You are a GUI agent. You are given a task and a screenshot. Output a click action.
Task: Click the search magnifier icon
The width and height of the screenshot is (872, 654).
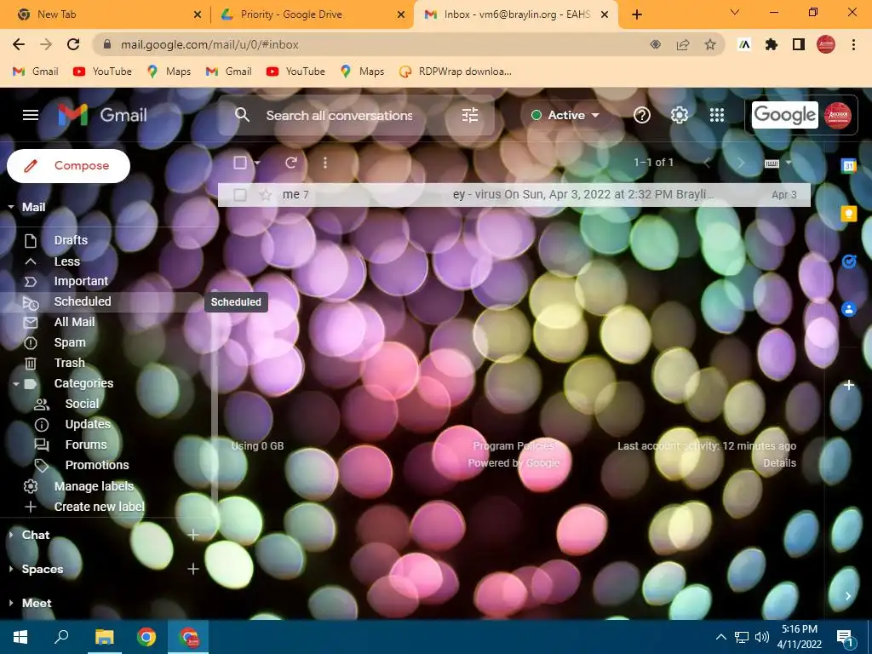tap(242, 115)
